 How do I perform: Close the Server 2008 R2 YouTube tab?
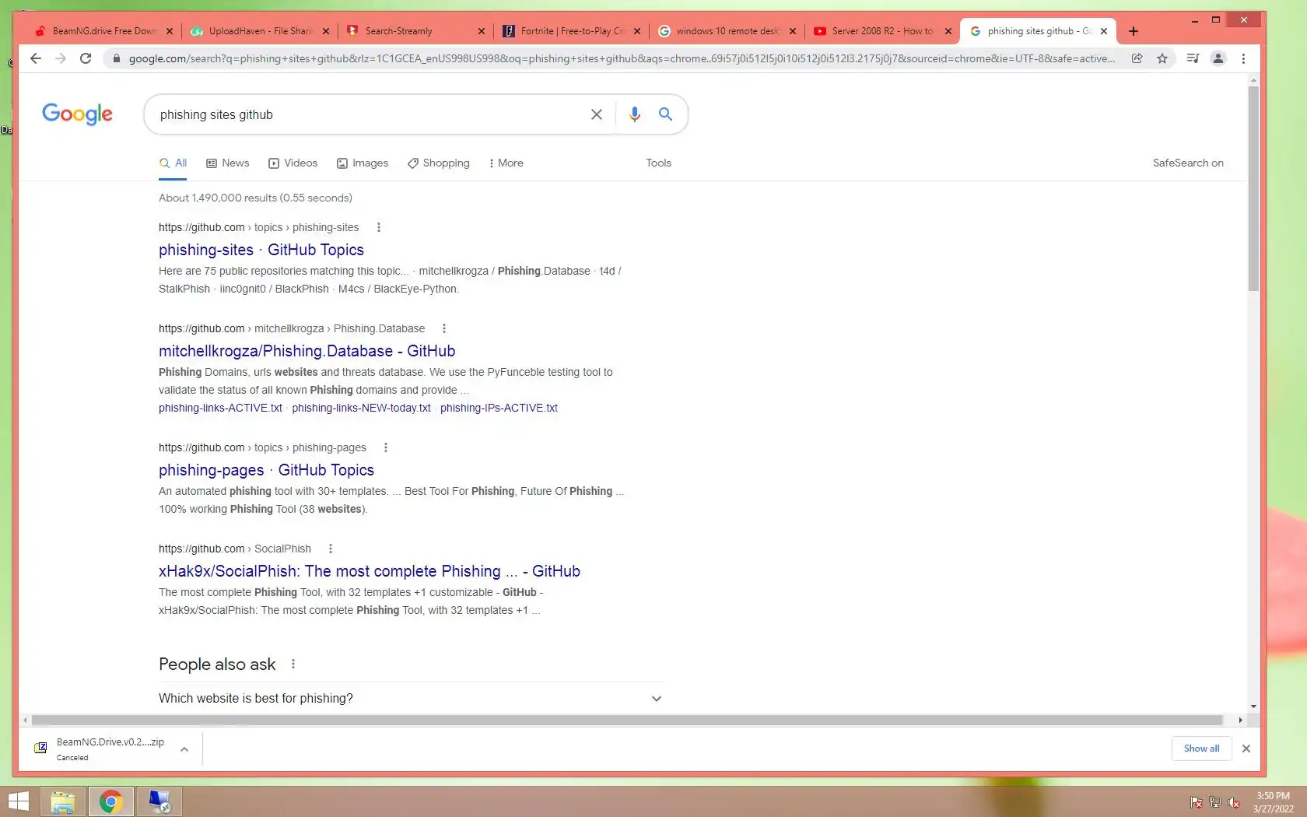click(948, 31)
